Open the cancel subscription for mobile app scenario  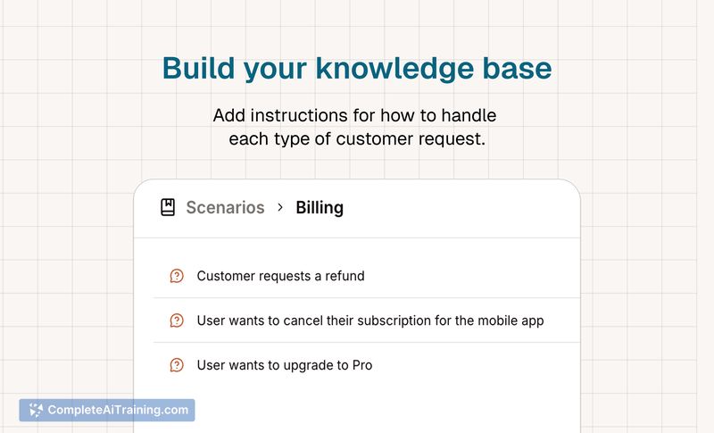tap(369, 321)
